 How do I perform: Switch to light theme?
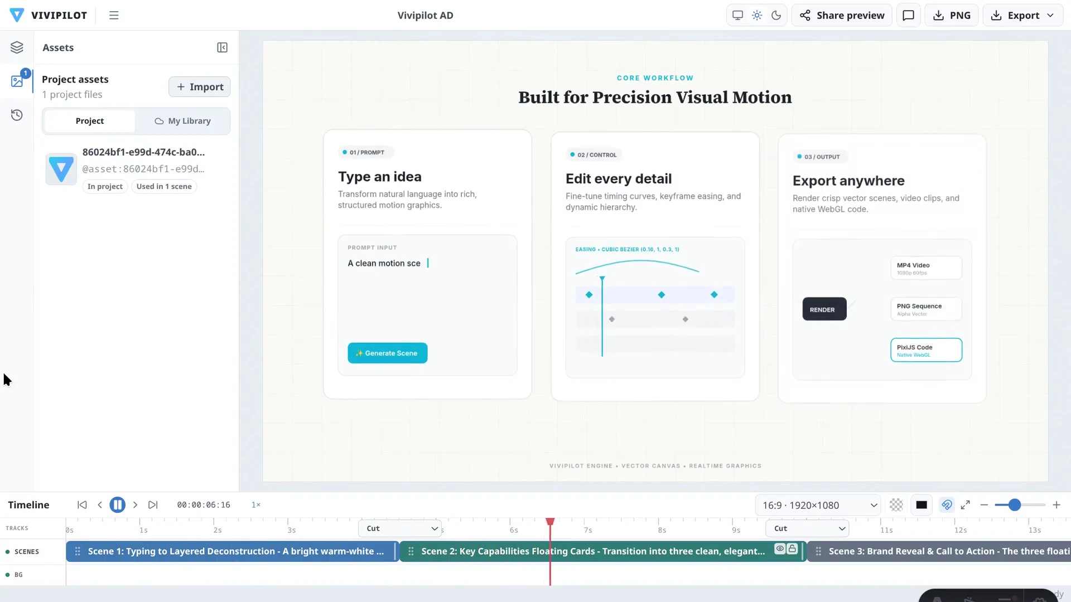pos(757,15)
